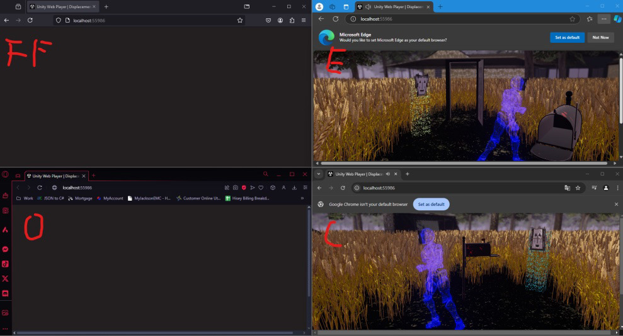Screen dimensions: 623x336
Task: Open the Work bookmarks folder in Opera
Action: click(25, 198)
